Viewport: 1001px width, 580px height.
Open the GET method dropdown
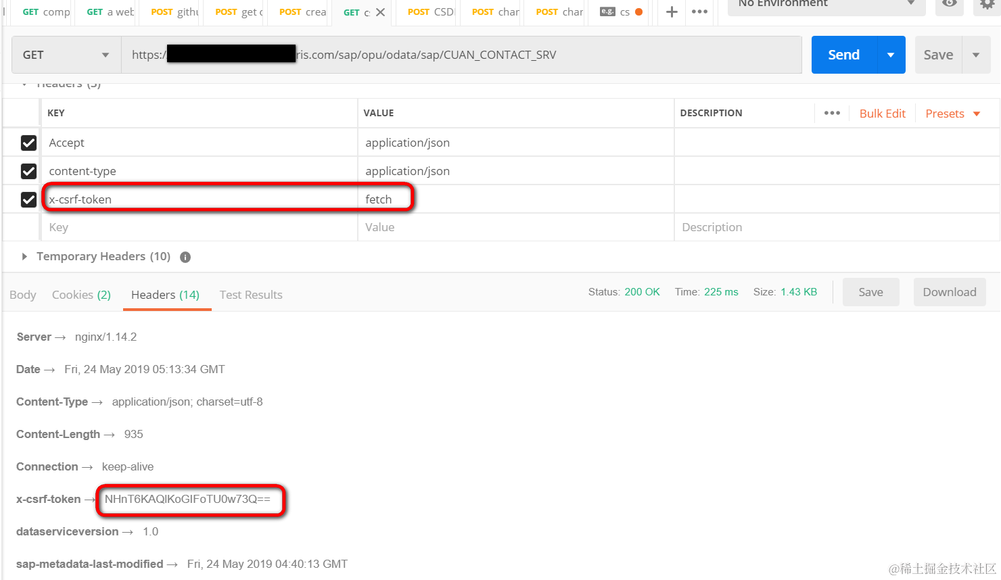[66, 55]
